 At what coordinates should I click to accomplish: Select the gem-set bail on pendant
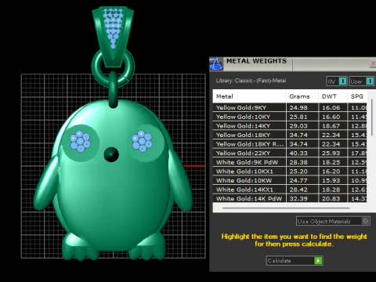click(x=113, y=37)
